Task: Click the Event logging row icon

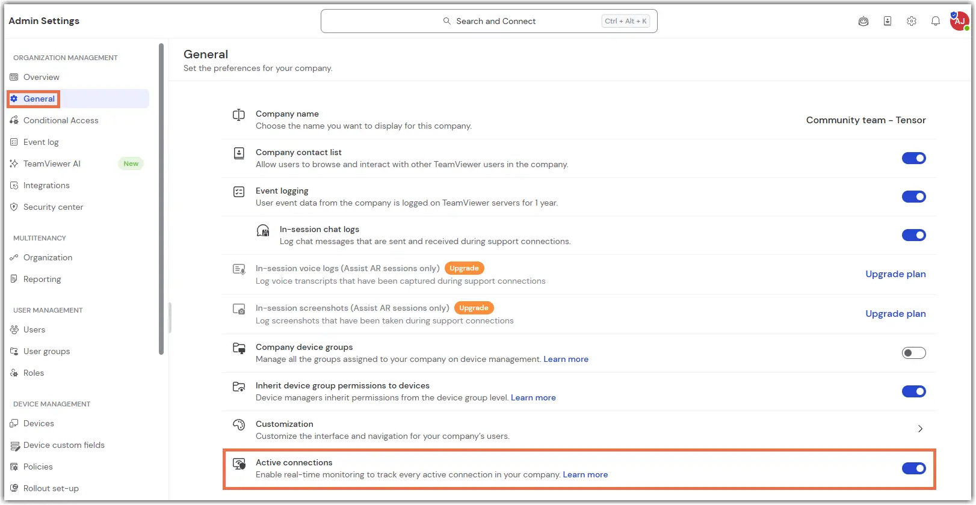Action: (x=239, y=192)
